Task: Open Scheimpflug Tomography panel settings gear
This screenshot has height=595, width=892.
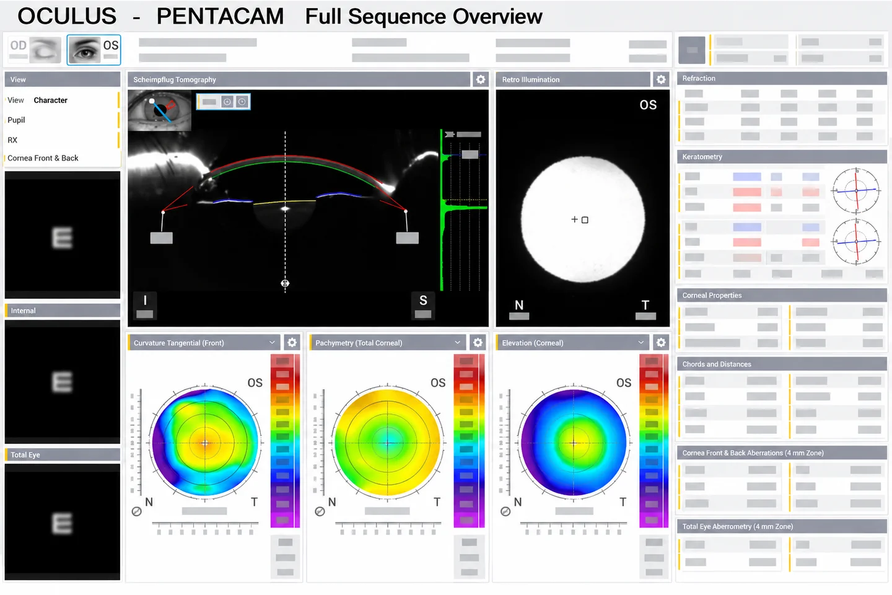Action: tap(481, 79)
